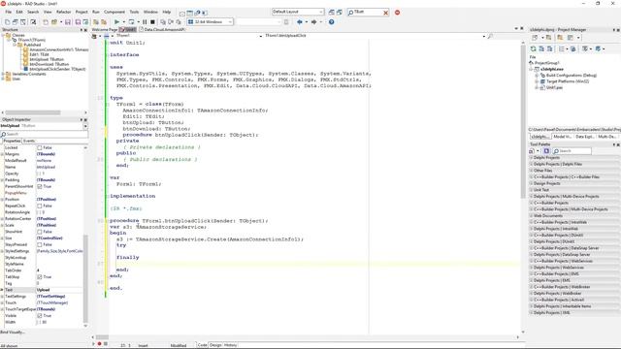Viewport: 621px width, 349px height.
Task: Open the Default Layout dropdown
Action: pyautogui.click(x=321, y=12)
